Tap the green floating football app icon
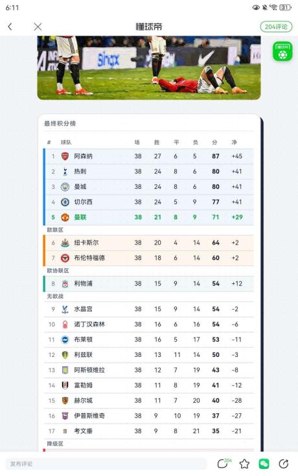Screen dimensions: 298x476 (x=282, y=51)
